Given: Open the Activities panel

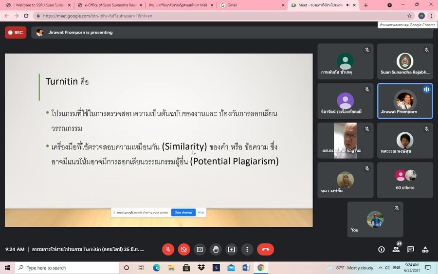Looking at the screenshot, I should tap(425, 249).
